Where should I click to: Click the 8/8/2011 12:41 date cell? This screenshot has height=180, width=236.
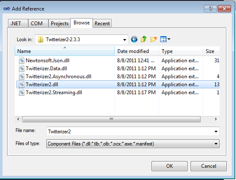coord(136,61)
